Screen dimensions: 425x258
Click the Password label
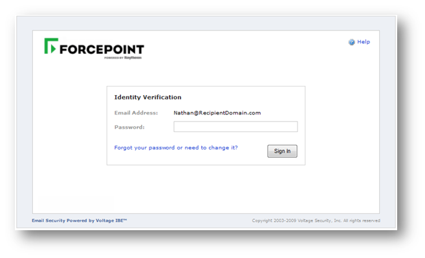click(129, 127)
